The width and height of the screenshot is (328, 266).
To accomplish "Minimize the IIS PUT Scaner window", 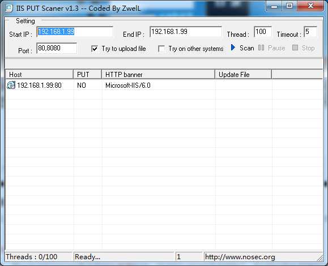I will 274,6.
